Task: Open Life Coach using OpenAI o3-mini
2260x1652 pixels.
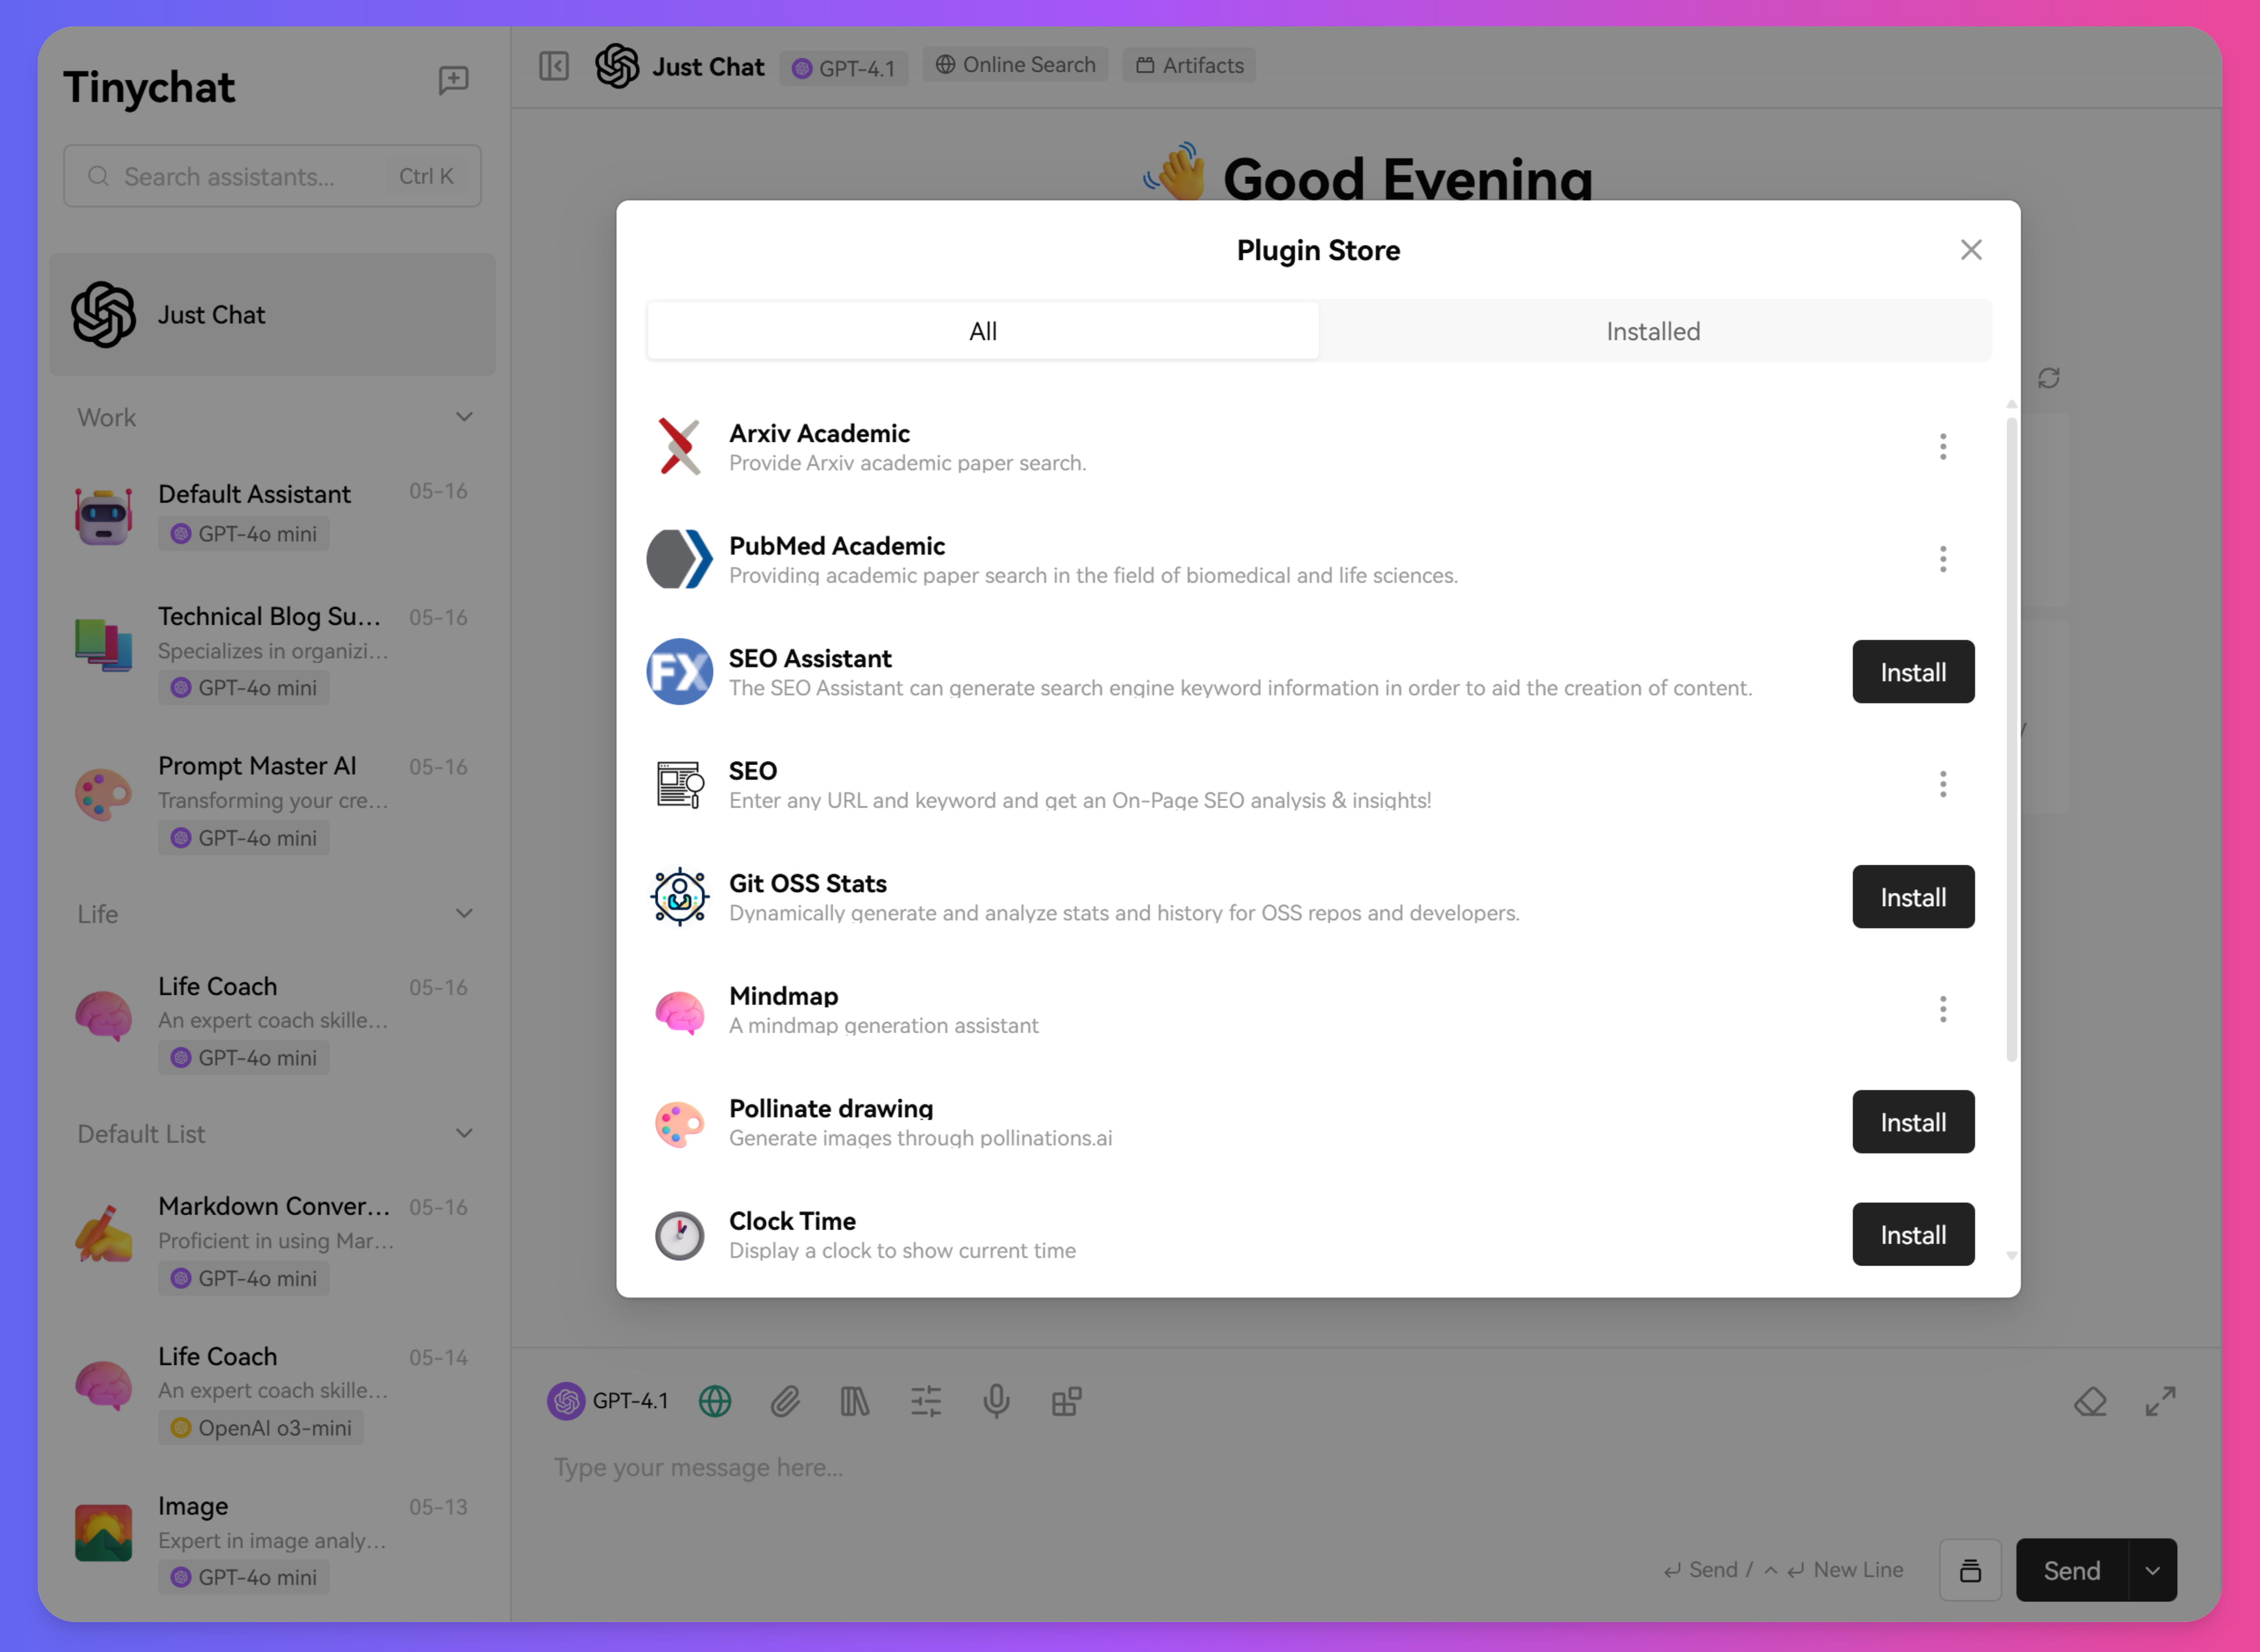Action: point(272,1392)
